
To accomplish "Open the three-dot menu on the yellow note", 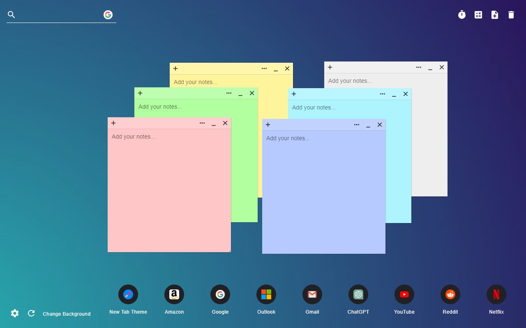I will 264,68.
